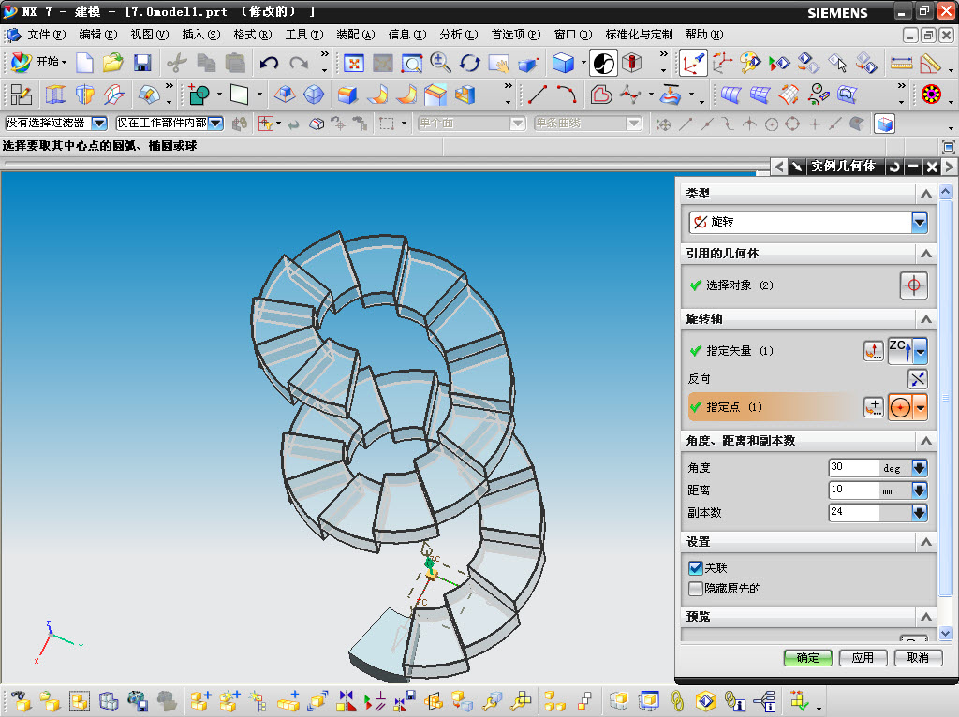Click the Zoom in/out magnifier icon
Image resolution: width=959 pixels, height=717 pixels.
[440, 63]
